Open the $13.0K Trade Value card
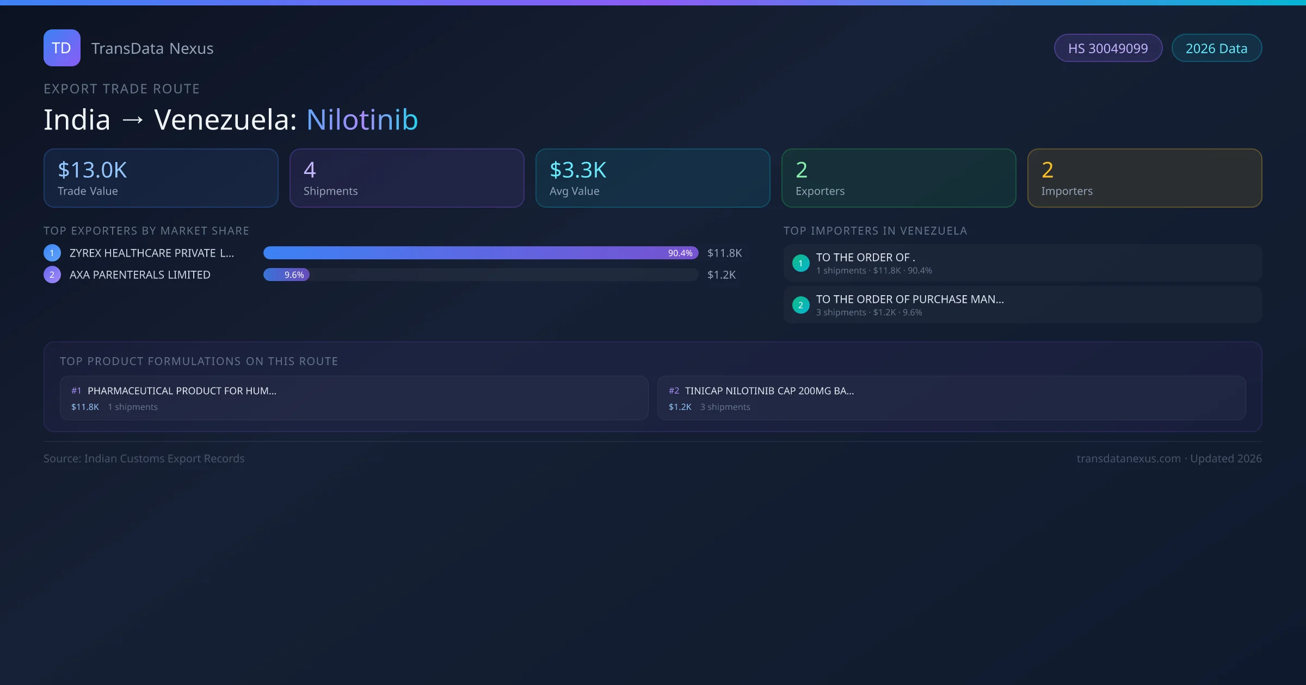The width and height of the screenshot is (1306, 685). [x=161, y=178]
